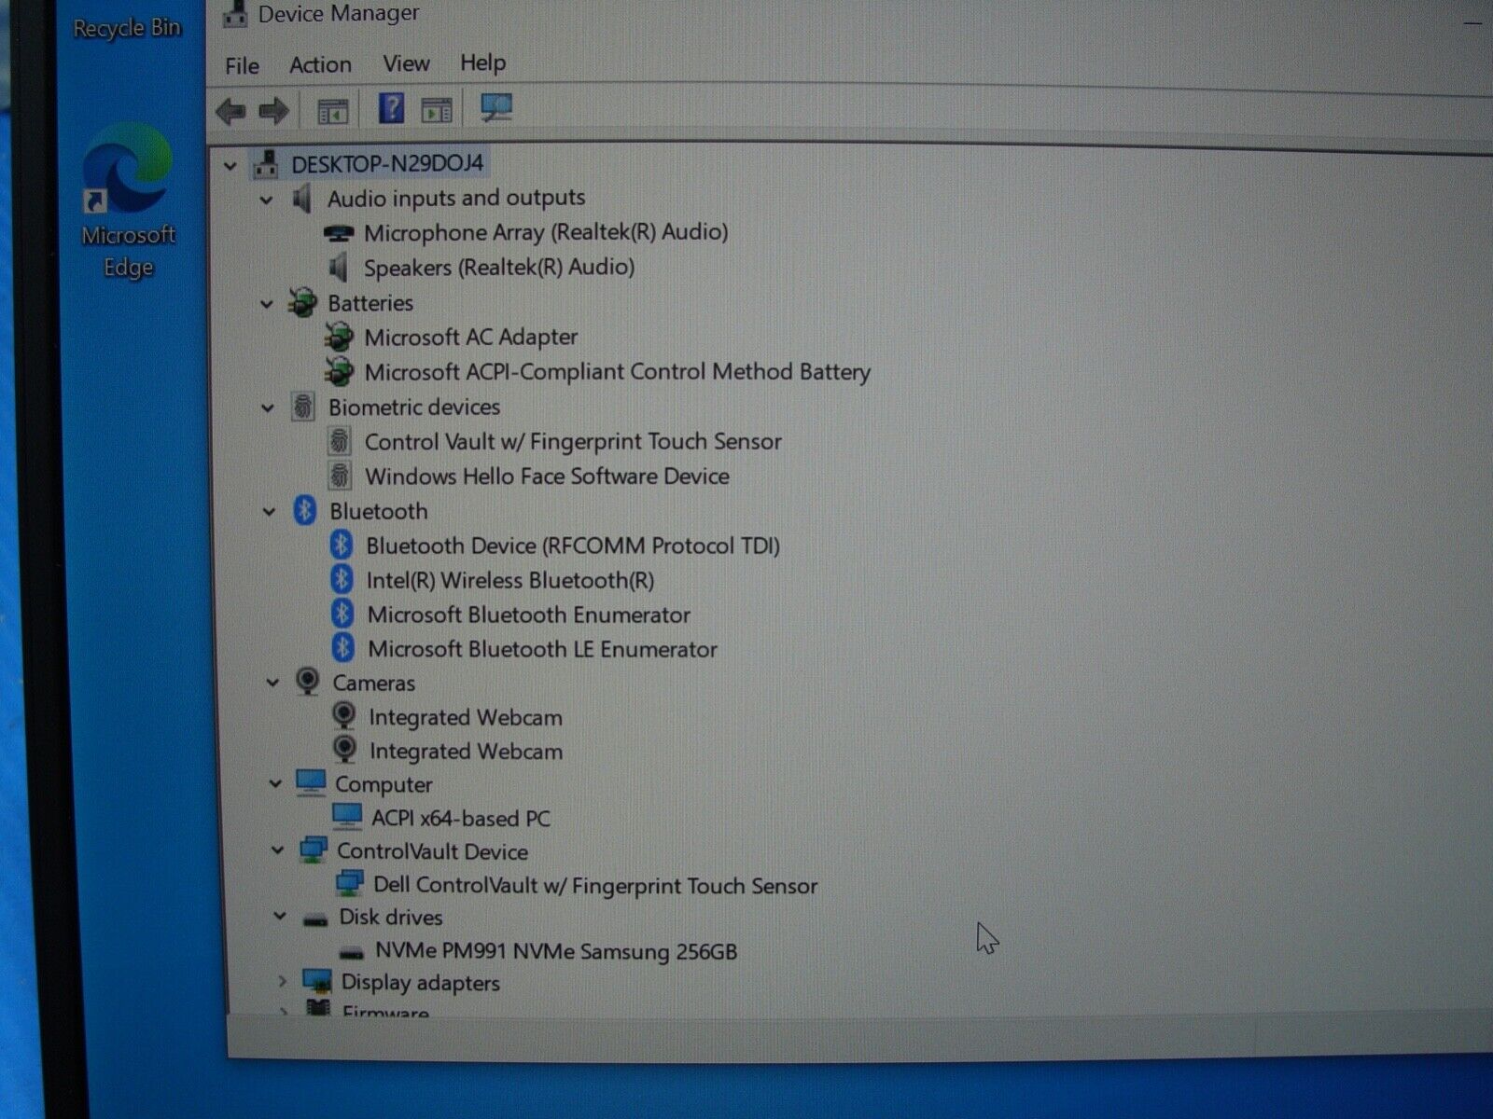Click the Forward arrow toolbar icon
Viewport: 1493px width, 1119px height.
pyautogui.click(x=273, y=112)
